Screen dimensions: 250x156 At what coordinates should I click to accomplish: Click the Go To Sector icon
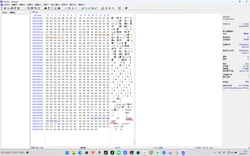[x=69, y=8]
